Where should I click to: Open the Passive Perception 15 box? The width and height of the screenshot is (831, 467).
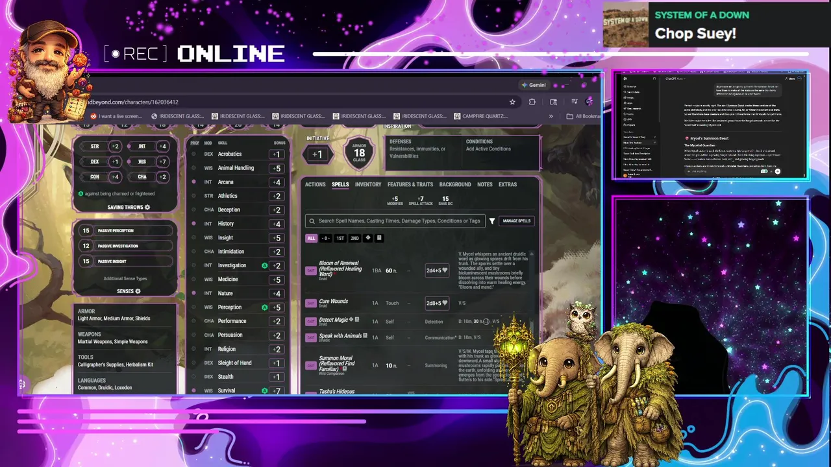(127, 231)
